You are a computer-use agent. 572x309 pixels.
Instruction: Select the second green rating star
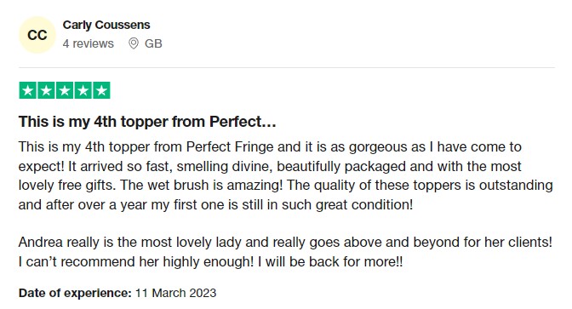click(x=46, y=90)
